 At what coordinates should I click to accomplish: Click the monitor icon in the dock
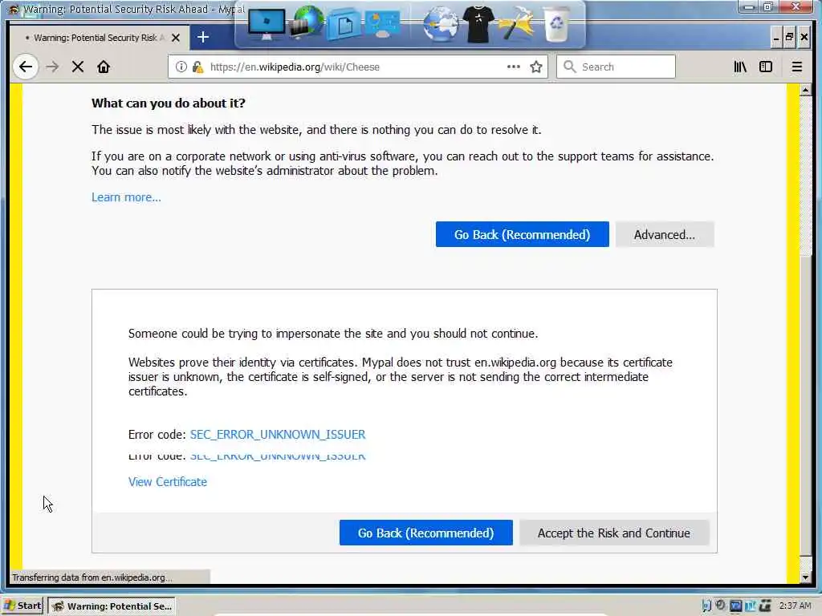point(267,24)
